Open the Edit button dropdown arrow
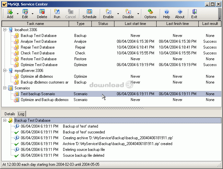 tap(32, 14)
